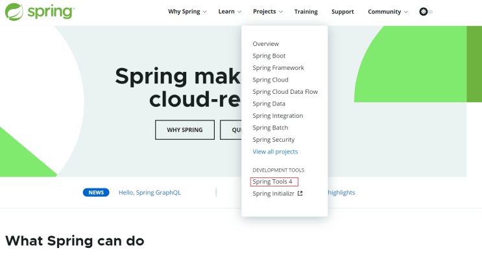Open the partially hidden highlights news link
482x257 pixels.
[341, 192]
